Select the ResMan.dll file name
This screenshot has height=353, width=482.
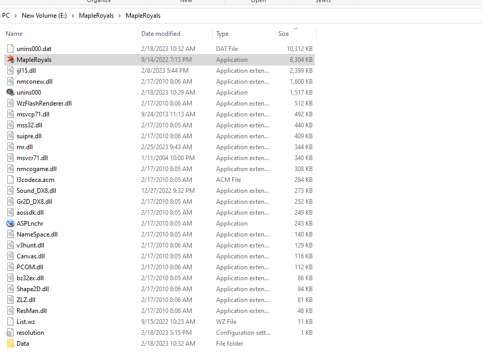(32, 311)
